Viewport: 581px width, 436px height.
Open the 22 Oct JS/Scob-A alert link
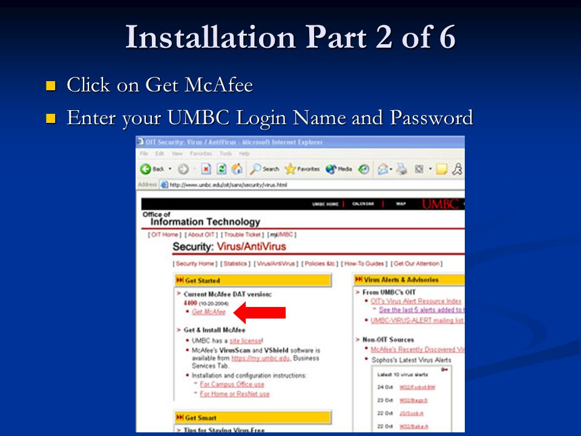point(412,413)
